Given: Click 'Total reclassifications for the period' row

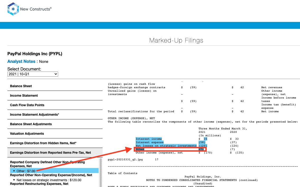Looking at the screenshot, I should (x=141, y=111).
